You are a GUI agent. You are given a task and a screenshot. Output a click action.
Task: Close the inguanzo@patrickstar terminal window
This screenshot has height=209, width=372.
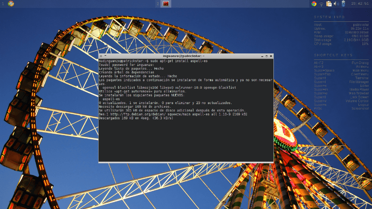coord(271,56)
